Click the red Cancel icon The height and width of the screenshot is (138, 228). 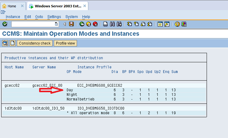[x=95, y=24]
